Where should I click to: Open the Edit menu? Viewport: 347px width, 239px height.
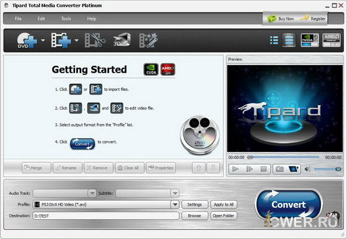tap(41, 19)
